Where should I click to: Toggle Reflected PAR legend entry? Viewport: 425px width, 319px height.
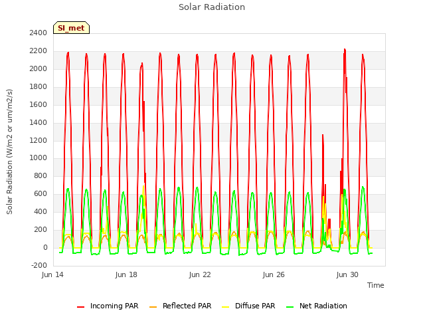point(180,306)
